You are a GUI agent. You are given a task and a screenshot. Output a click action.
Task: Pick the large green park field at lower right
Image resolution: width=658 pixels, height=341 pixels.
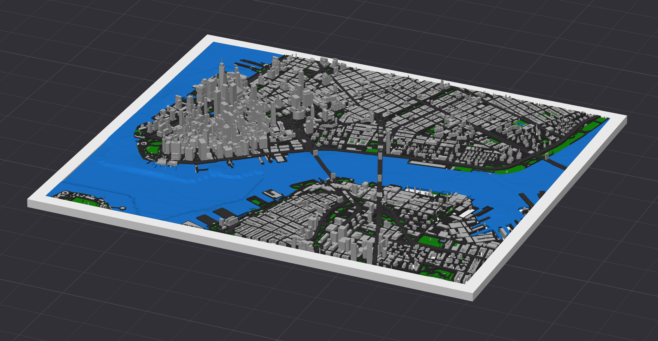click(x=431, y=241)
